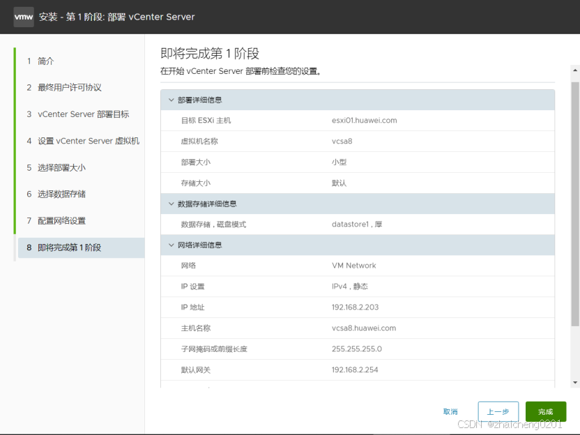The image size is (580, 435).
Task: Click the 数据存储，磁盘模式 label
Action: (x=213, y=224)
